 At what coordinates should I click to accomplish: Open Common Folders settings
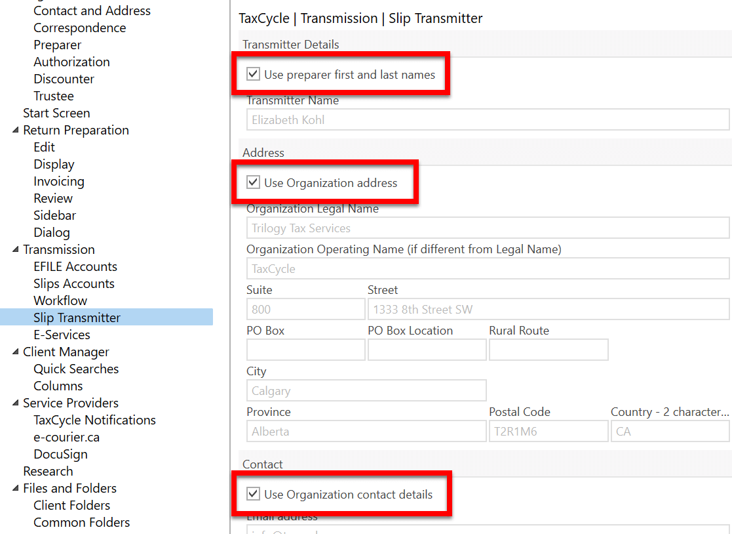[82, 522]
